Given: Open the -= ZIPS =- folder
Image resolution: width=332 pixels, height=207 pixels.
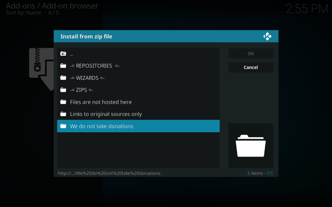Looking at the screenshot, I should pyautogui.click(x=138, y=90).
